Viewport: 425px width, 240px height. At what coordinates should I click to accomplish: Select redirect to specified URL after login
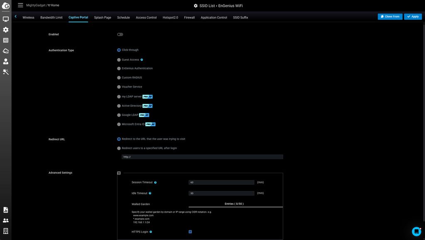[119, 148]
